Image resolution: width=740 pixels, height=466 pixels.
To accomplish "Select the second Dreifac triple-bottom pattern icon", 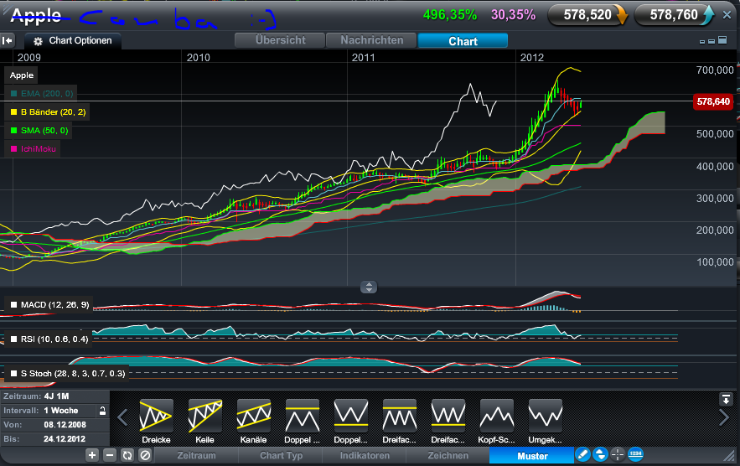I will [448, 416].
